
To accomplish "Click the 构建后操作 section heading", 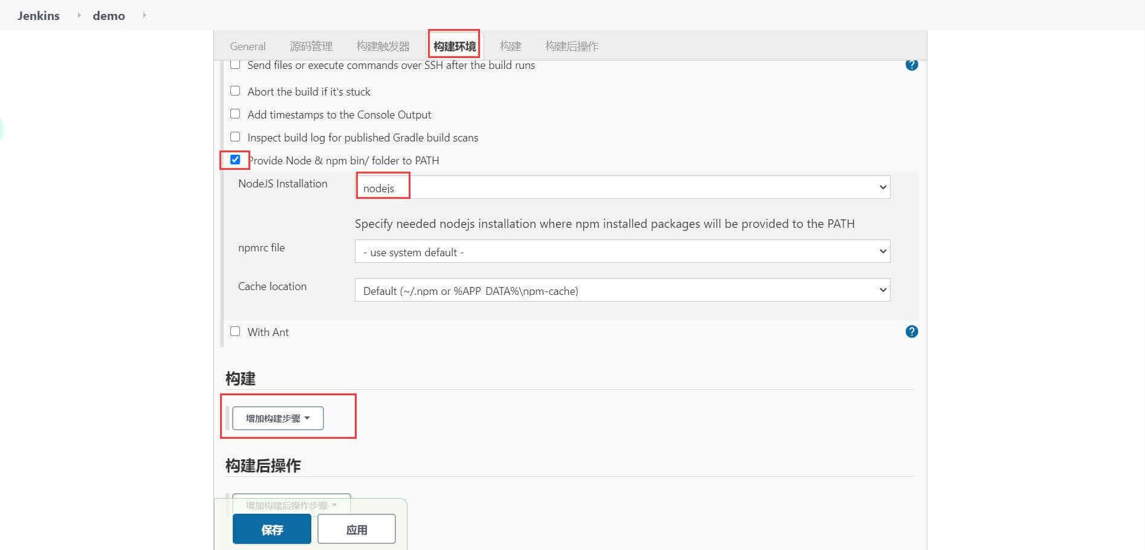I will (263, 465).
